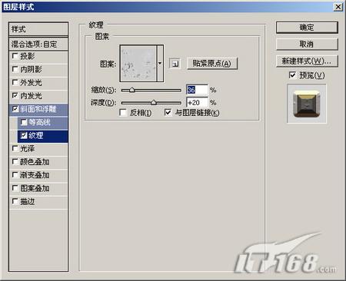This screenshot has height=281, width=346.
Task: Click the 缩放(S) slider handle
Action: pos(131,90)
